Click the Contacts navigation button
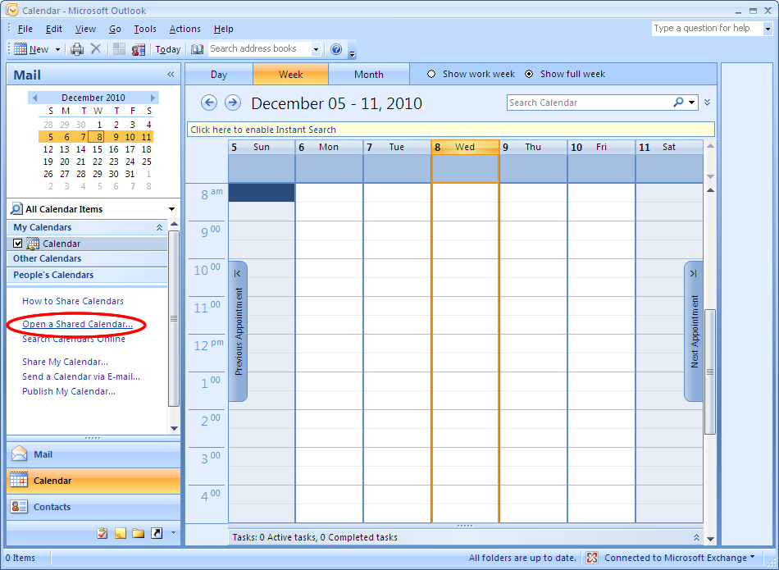Viewport: 779px width, 570px height. click(x=93, y=507)
